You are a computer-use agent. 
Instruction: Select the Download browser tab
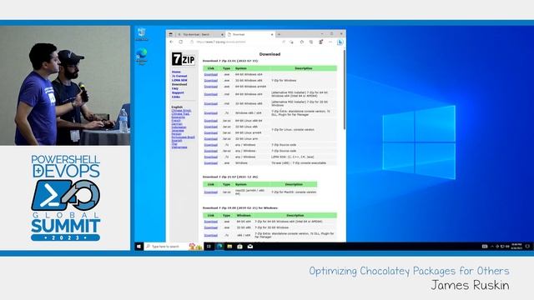click(249, 34)
